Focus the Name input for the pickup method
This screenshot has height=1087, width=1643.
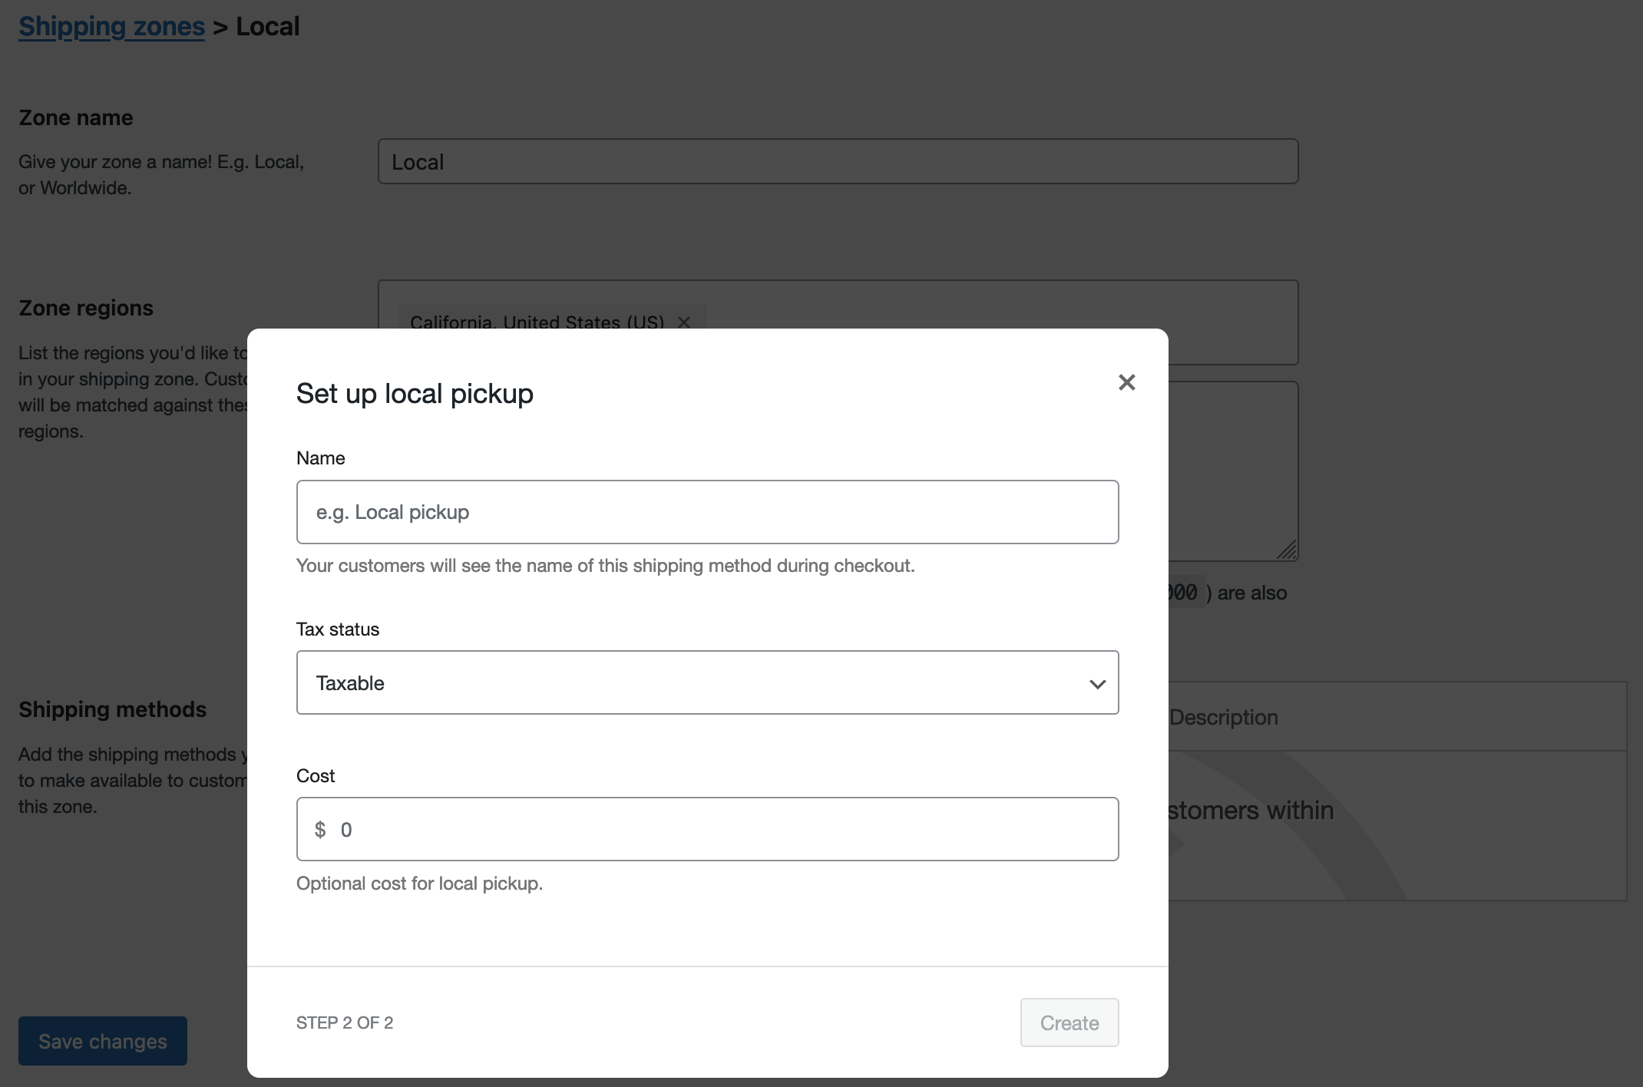click(x=706, y=512)
